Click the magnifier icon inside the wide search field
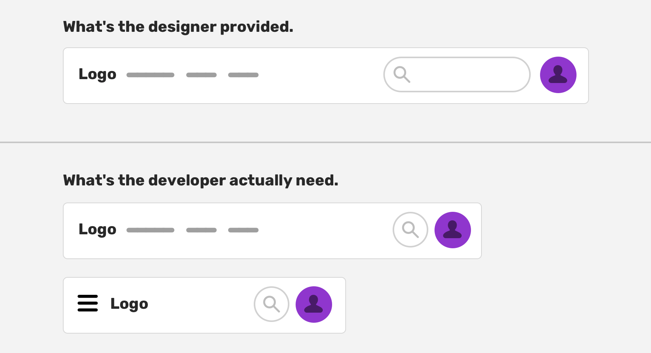 (402, 74)
